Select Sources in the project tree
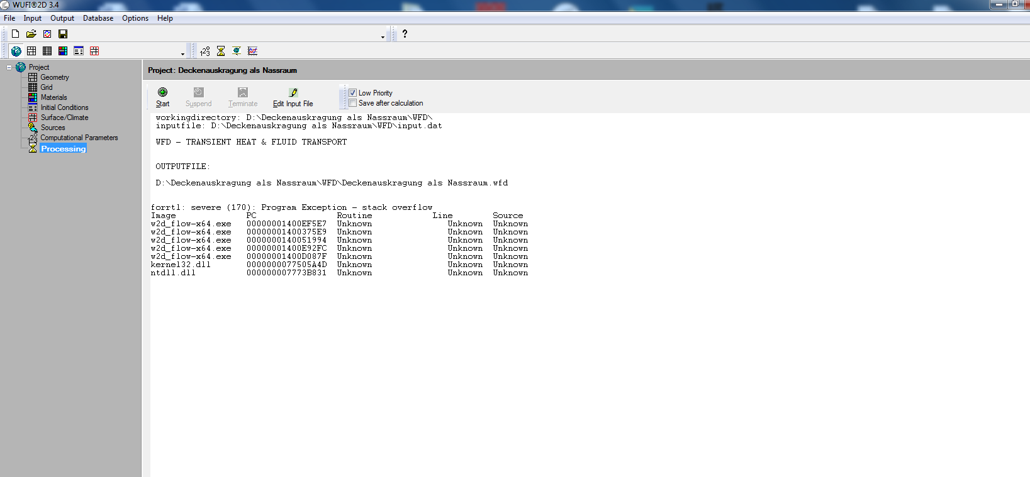1030x477 pixels. click(x=53, y=128)
